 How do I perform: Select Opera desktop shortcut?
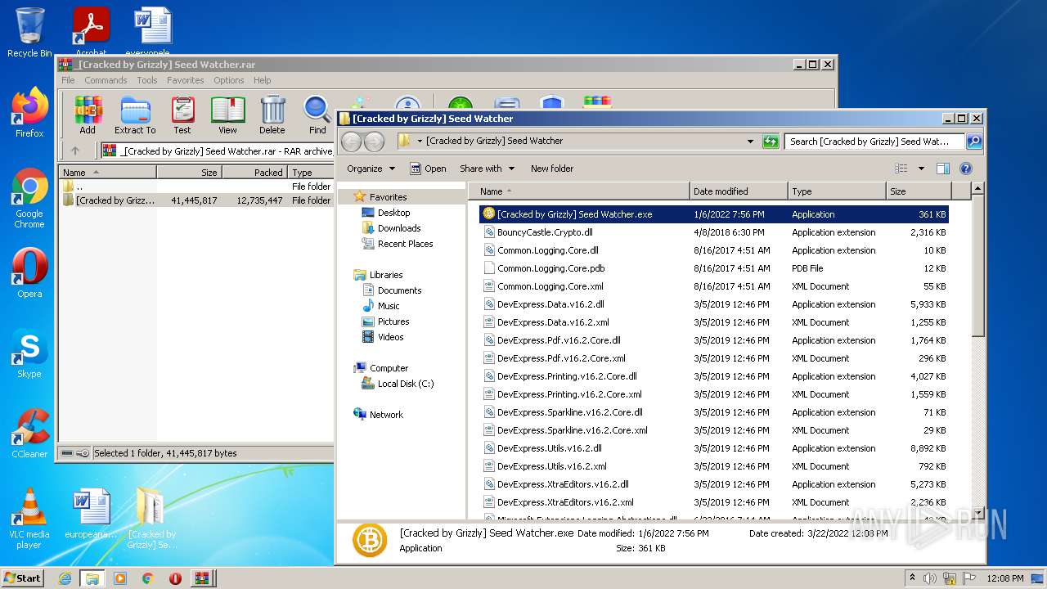pos(29,272)
